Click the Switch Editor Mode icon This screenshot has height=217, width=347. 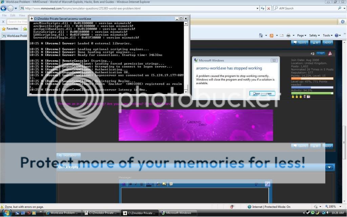[x=267, y=184]
